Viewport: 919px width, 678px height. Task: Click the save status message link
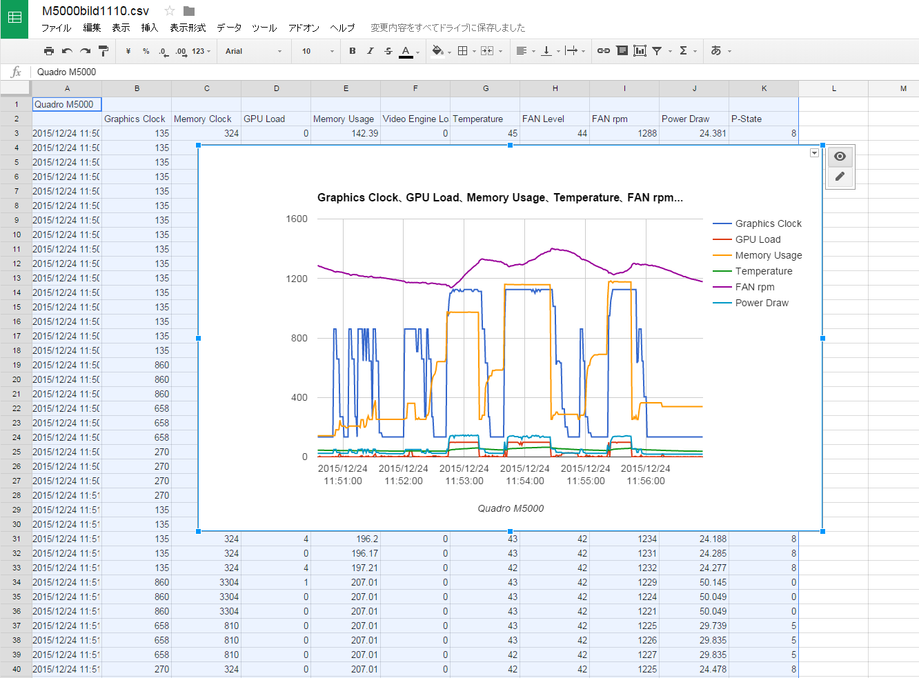448,28
